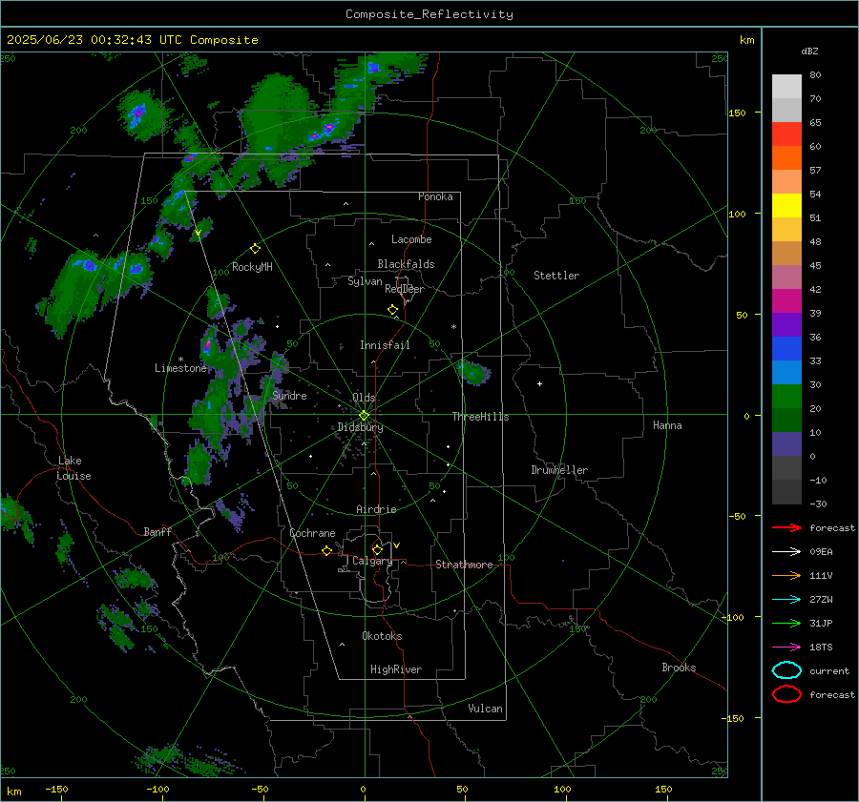Click the Limestone label
The height and width of the screenshot is (802, 859).
[x=180, y=368]
